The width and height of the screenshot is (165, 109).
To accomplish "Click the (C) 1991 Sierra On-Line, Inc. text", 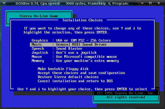I will (x=126, y=93).
